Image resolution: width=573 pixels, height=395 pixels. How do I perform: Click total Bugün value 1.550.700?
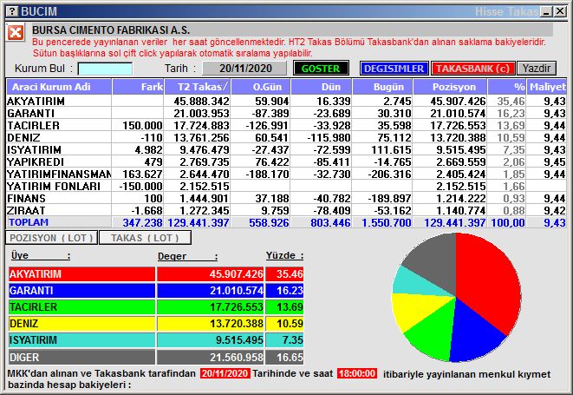[x=387, y=222]
